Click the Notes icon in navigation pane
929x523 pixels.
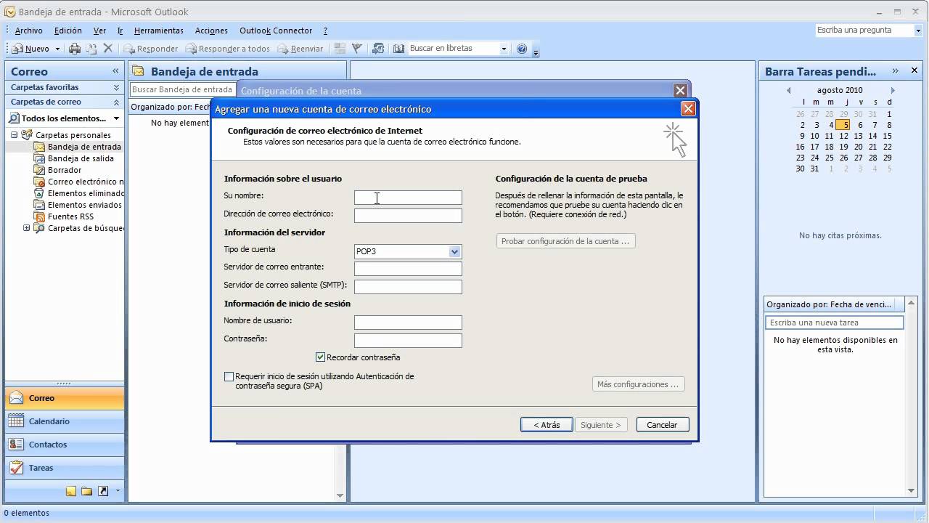click(70, 491)
